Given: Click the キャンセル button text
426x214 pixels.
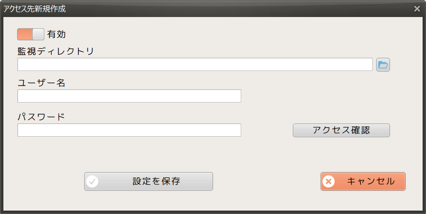Looking at the screenshot, I should [370, 181].
